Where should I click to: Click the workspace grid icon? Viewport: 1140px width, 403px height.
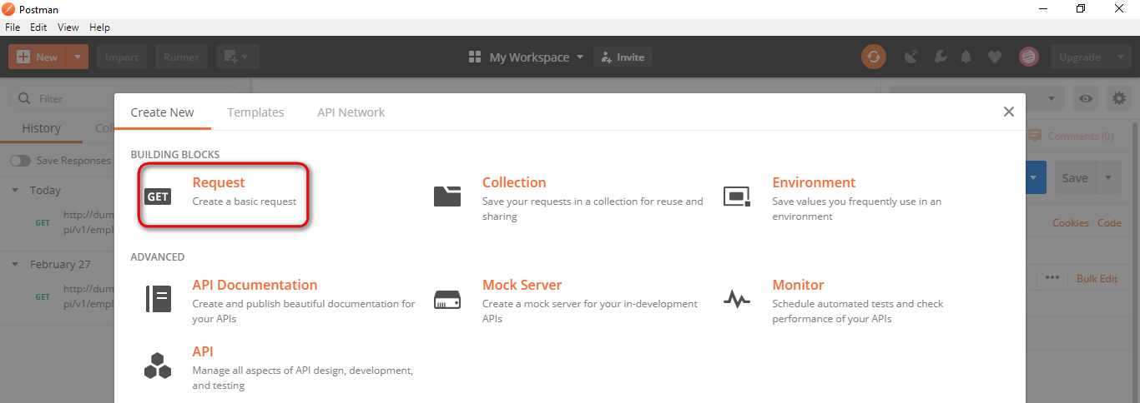pyautogui.click(x=475, y=57)
